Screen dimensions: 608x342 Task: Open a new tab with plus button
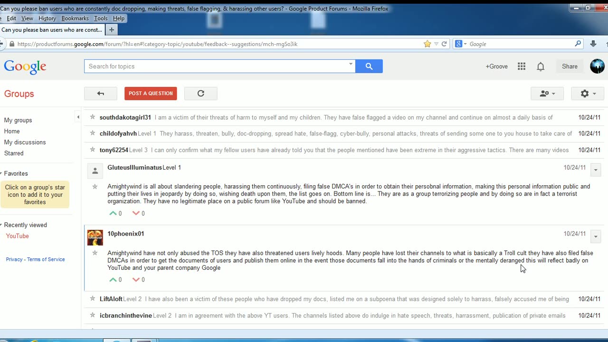coord(112,29)
